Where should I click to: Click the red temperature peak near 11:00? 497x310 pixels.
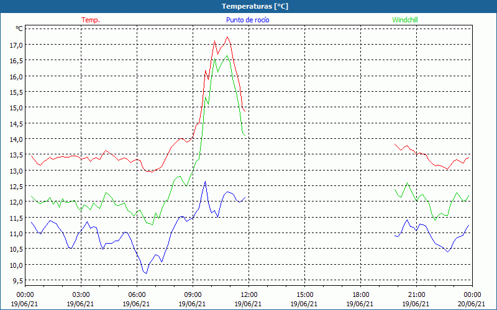[227, 37]
